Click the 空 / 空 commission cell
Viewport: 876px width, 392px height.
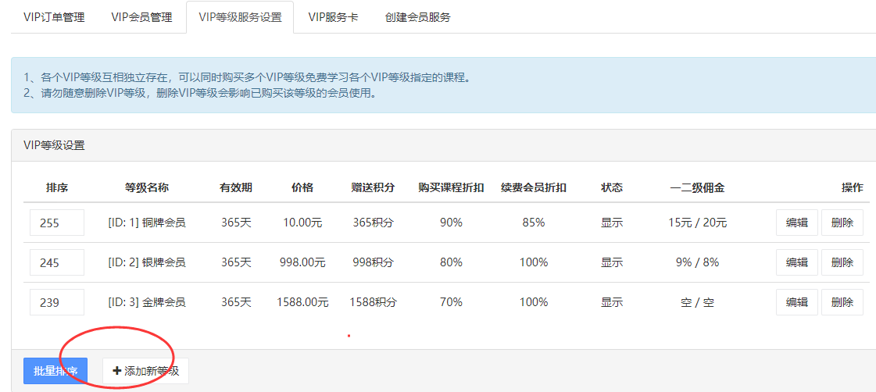point(697,303)
